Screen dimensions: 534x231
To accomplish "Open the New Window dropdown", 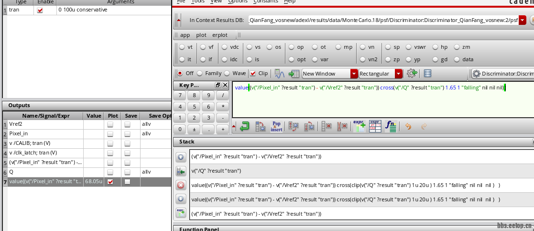I will point(354,74).
